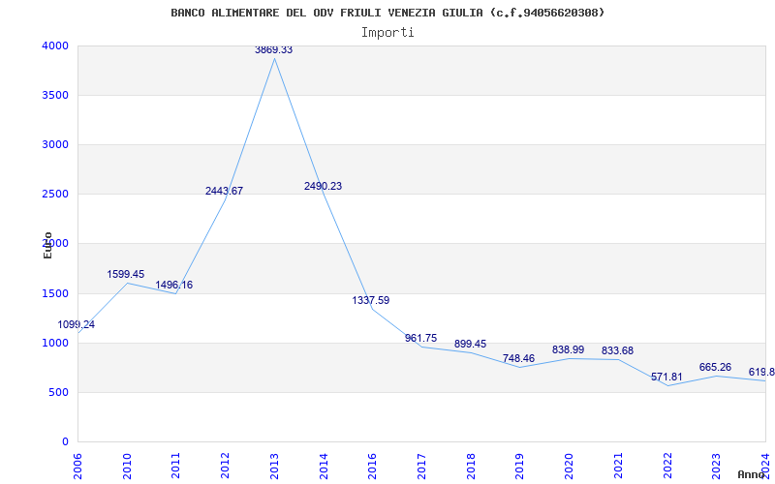This screenshot has height=484, width=775.
Task: Click the 1099.24 data label
Action: tap(77, 325)
